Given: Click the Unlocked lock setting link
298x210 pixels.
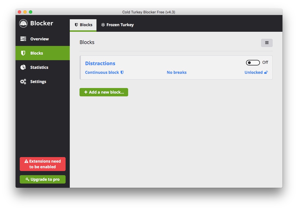Looking at the screenshot, I should 256,72.
